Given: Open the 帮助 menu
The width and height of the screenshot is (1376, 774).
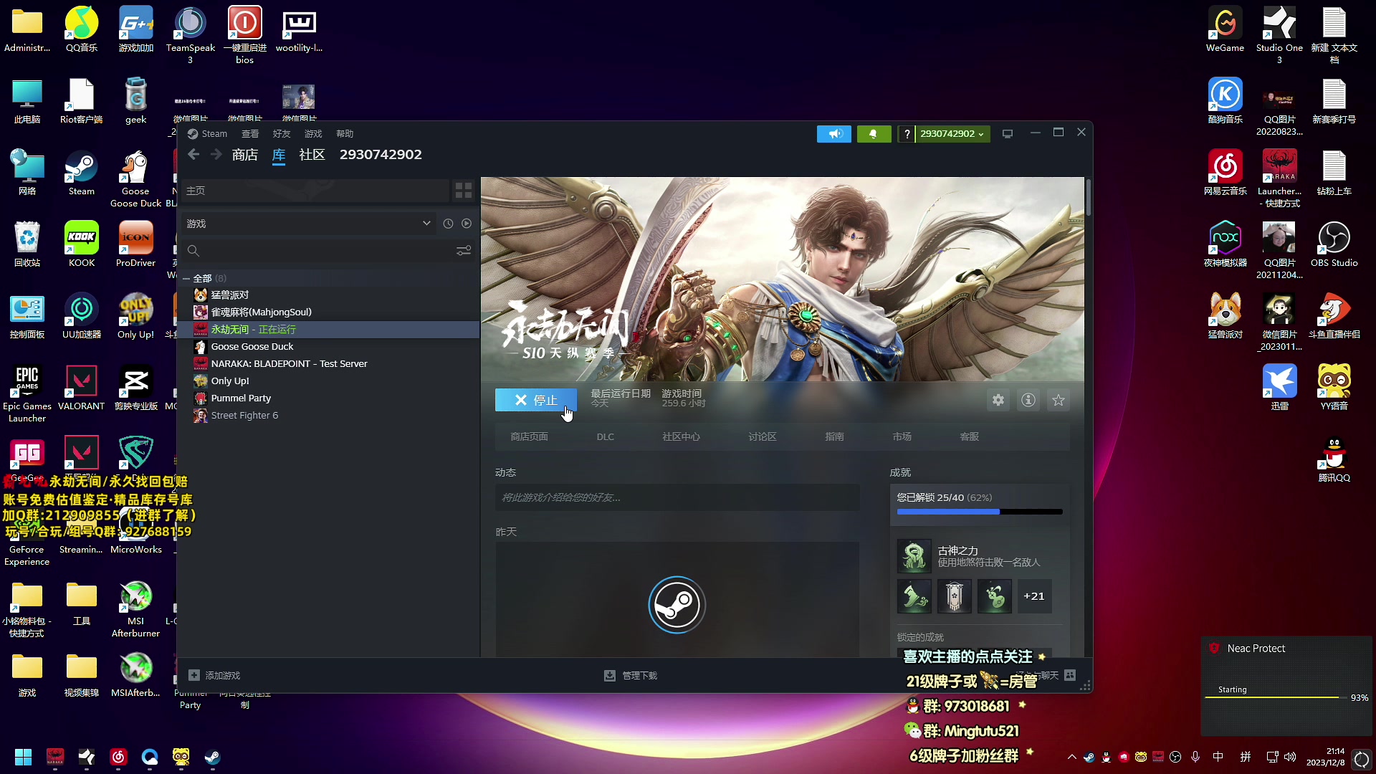Looking at the screenshot, I should click(345, 134).
